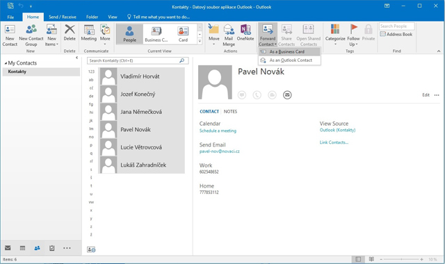Click the phone call icon

click(x=257, y=94)
